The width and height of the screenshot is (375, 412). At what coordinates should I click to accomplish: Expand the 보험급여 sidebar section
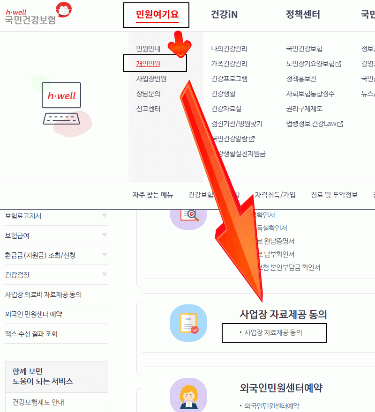[x=105, y=235]
